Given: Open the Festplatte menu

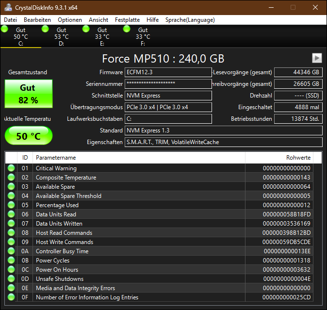Looking at the screenshot, I should (128, 20).
